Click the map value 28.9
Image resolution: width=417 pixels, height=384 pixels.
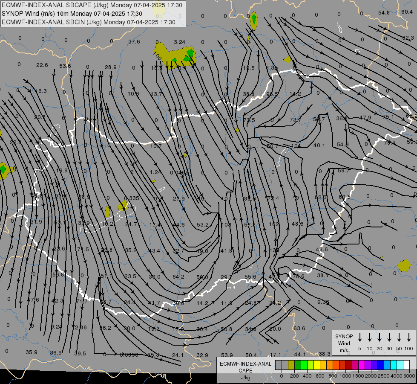pyautogui.click(x=111, y=67)
